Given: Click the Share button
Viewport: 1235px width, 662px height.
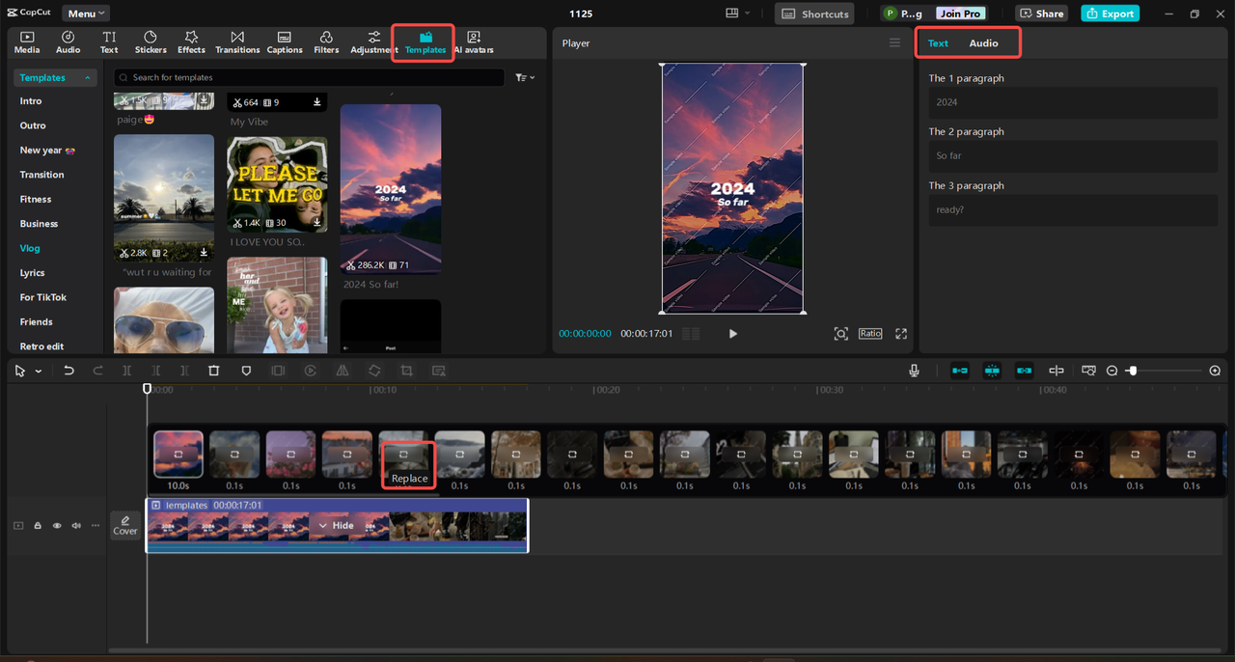Looking at the screenshot, I should point(1040,14).
